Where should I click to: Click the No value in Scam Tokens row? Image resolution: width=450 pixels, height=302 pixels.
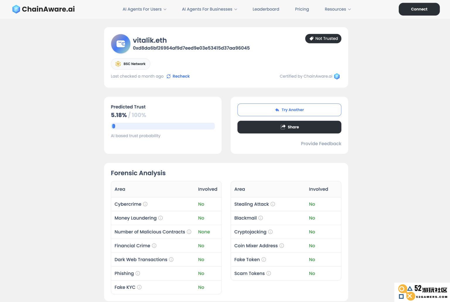tap(312, 273)
